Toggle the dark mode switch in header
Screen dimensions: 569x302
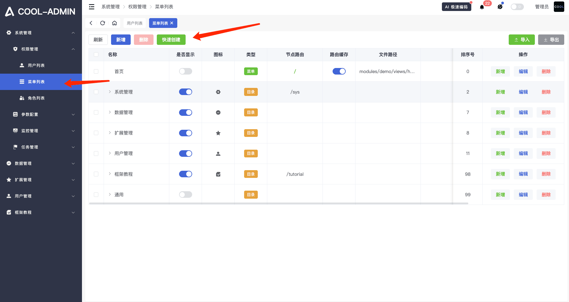click(517, 7)
